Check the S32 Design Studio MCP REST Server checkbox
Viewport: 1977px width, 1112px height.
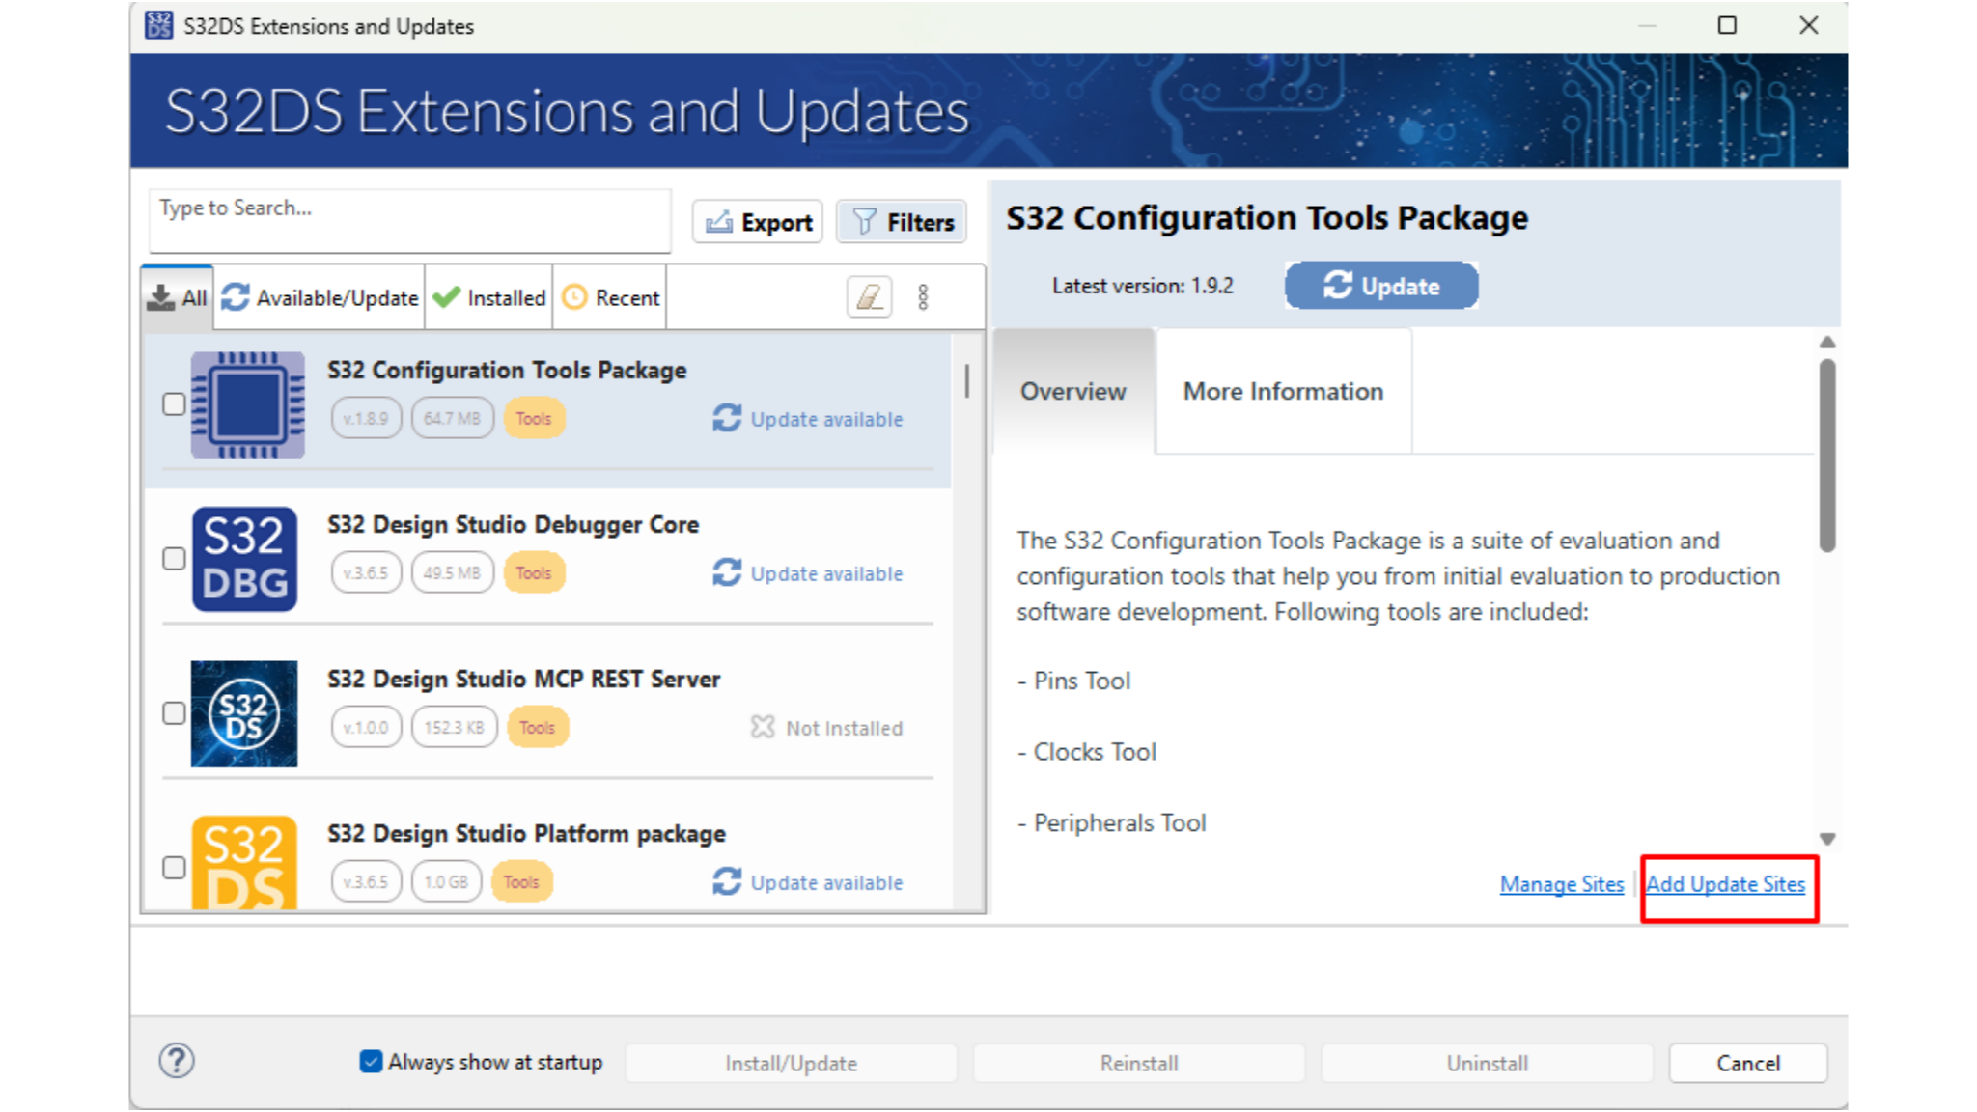click(x=174, y=713)
